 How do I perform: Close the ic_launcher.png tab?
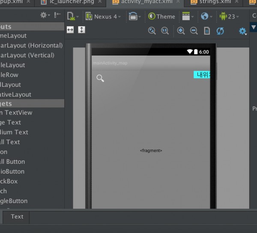100,1
